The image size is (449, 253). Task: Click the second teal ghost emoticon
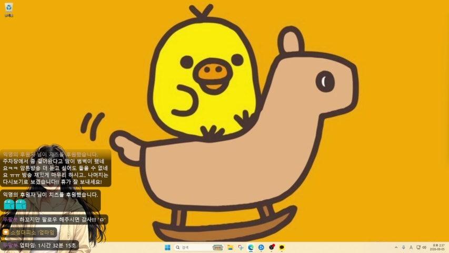[x=21, y=205]
